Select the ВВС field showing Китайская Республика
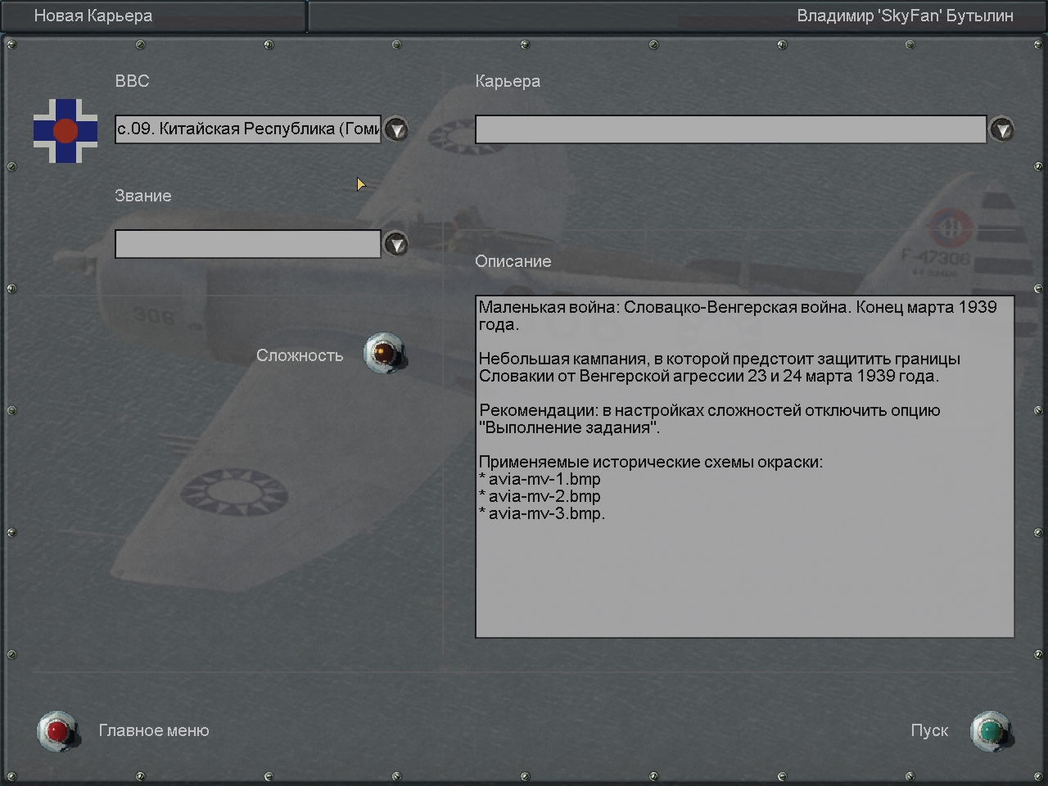Screen dimensions: 1048x786 click(248, 129)
